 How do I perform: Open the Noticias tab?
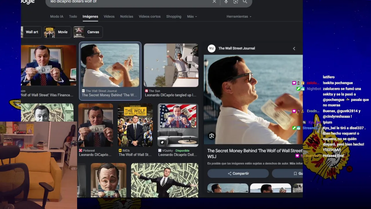[x=127, y=17]
